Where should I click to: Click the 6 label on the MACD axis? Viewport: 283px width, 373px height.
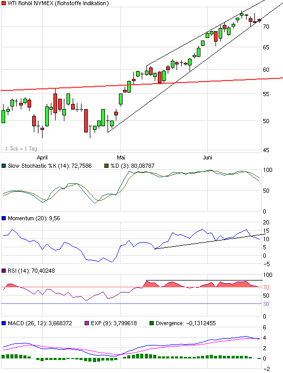264,328
